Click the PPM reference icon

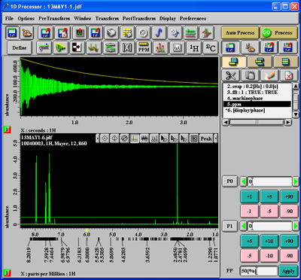[144, 47]
